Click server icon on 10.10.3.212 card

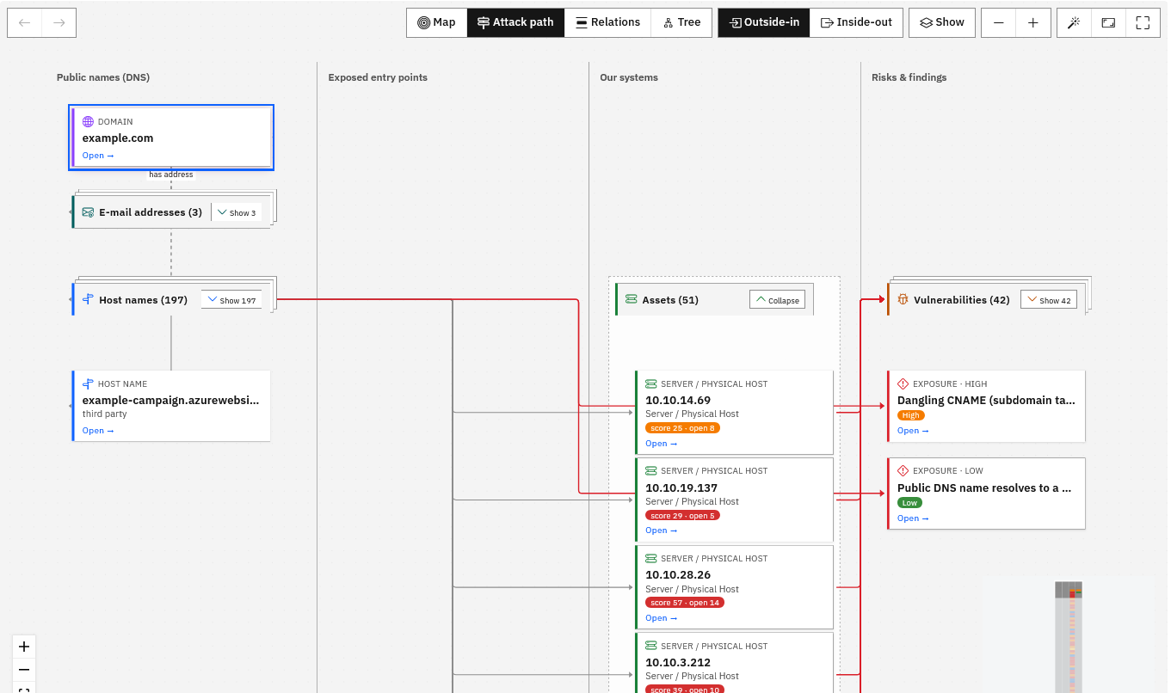pyautogui.click(x=651, y=647)
